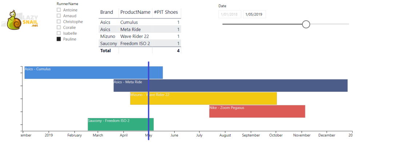
Task: Click the 2019 label on timeline axis
Action: point(49,135)
